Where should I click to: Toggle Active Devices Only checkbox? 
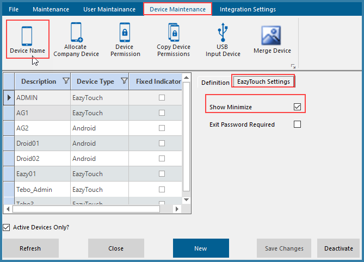coord(7,227)
